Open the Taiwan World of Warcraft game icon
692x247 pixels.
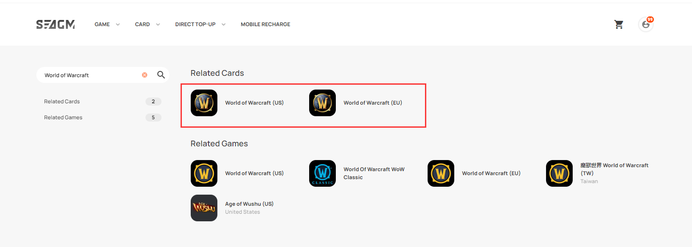click(559, 173)
